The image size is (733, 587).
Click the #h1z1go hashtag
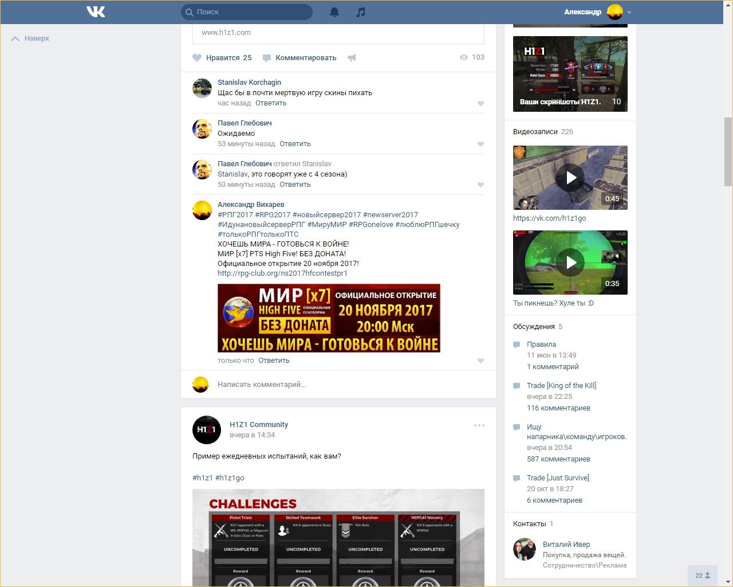pos(230,478)
